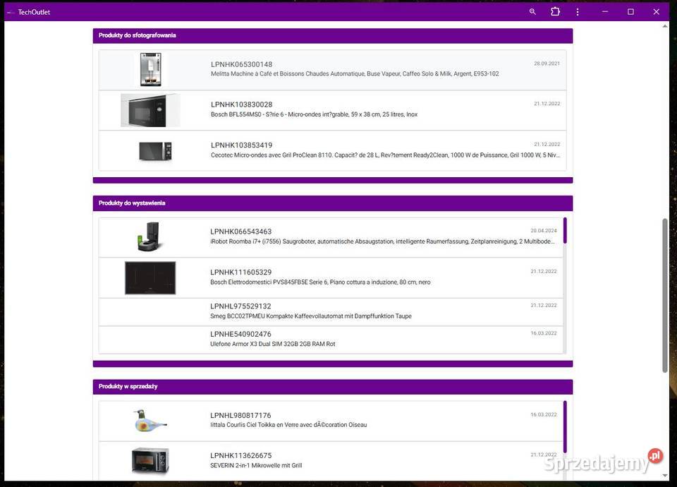
Task: Close the TechOutlet window
Action: click(657, 12)
